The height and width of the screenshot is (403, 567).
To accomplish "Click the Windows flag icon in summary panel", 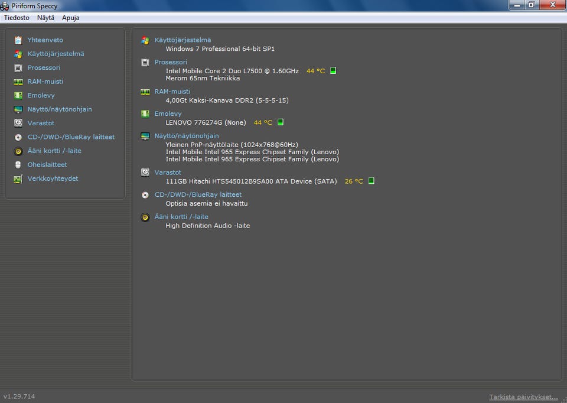I will (x=145, y=40).
